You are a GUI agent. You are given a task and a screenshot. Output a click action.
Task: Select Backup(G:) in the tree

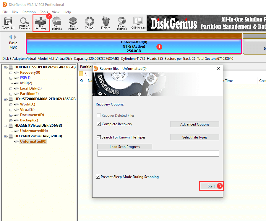pos(29,120)
